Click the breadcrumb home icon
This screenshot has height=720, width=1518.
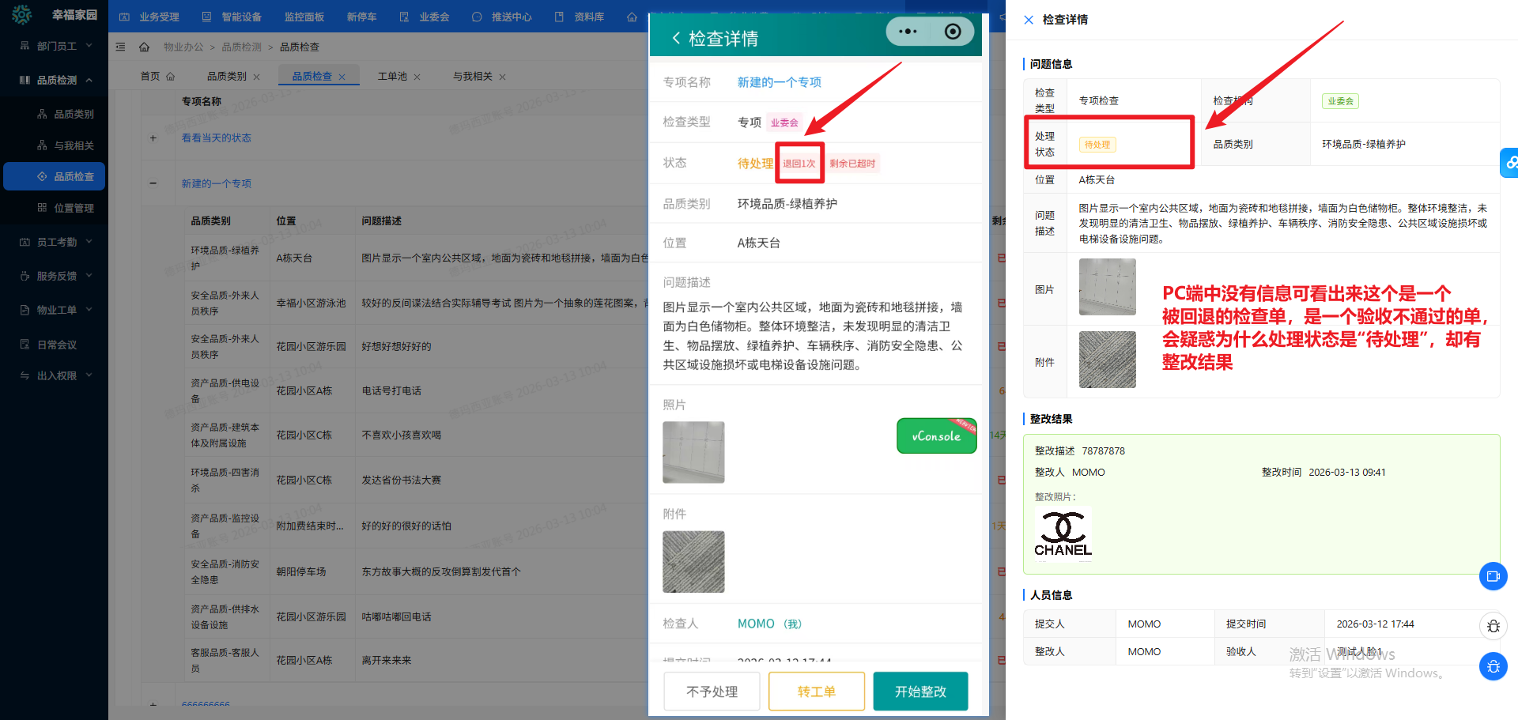click(x=144, y=47)
